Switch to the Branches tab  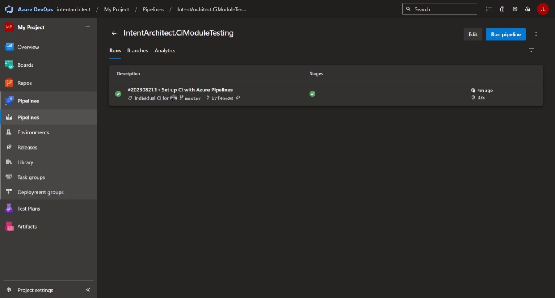[x=138, y=50]
